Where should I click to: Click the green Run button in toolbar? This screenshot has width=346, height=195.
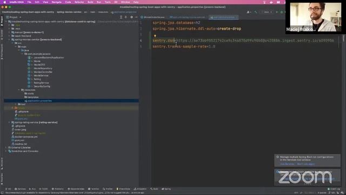point(277,12)
